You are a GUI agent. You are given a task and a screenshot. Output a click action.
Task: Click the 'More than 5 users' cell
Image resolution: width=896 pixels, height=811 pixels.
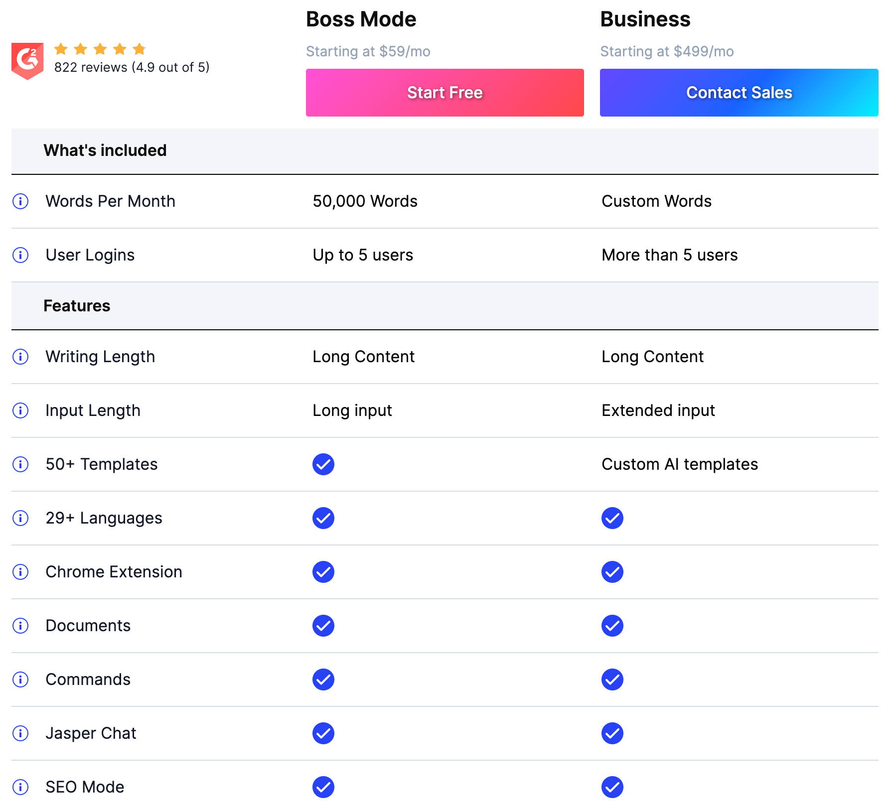[x=670, y=255]
